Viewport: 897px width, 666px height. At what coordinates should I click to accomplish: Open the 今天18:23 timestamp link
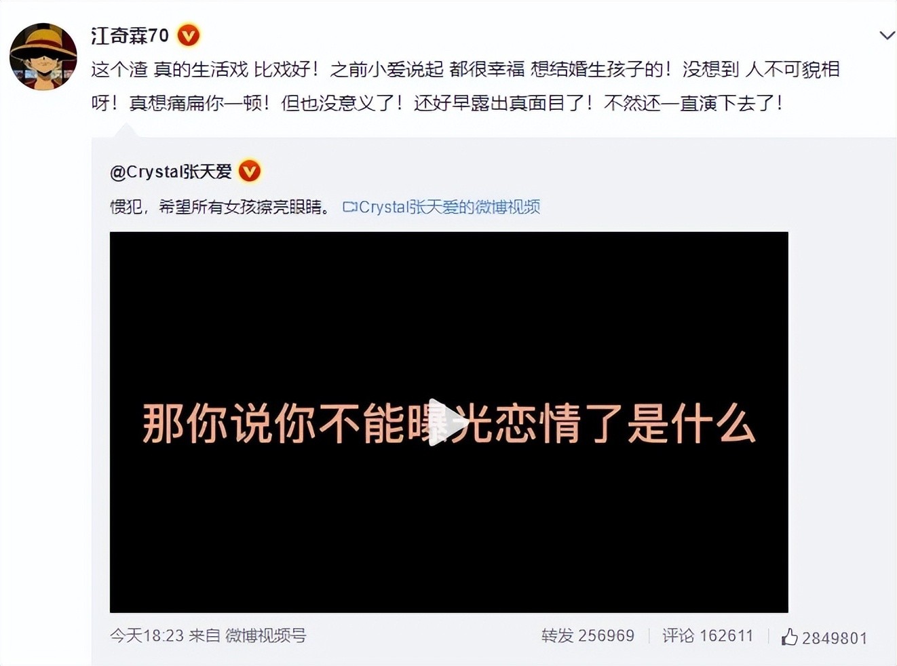(147, 636)
